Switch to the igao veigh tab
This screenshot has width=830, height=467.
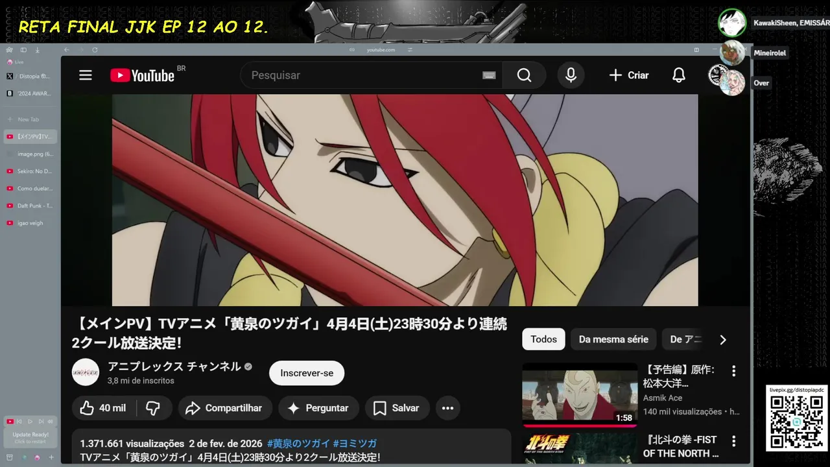click(x=30, y=223)
